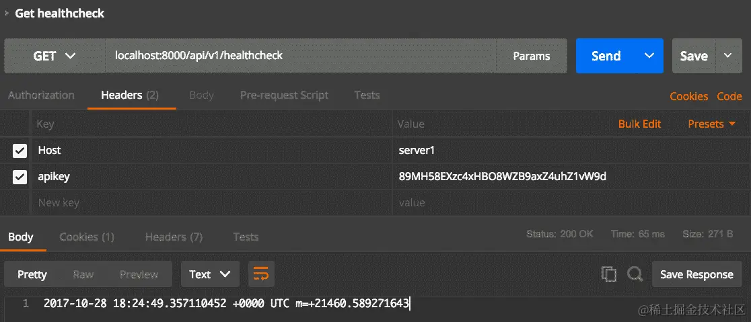This screenshot has width=751, height=322.
Task: Open the Send button dropdown arrow
Action: coord(649,56)
